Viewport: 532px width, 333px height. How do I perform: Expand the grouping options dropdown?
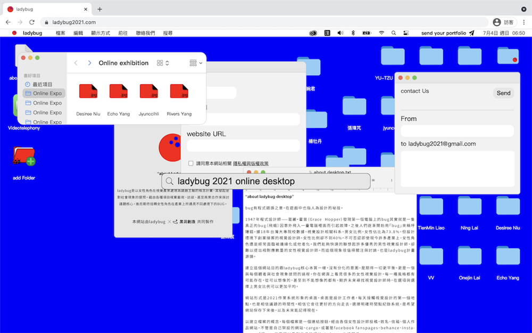click(x=196, y=63)
